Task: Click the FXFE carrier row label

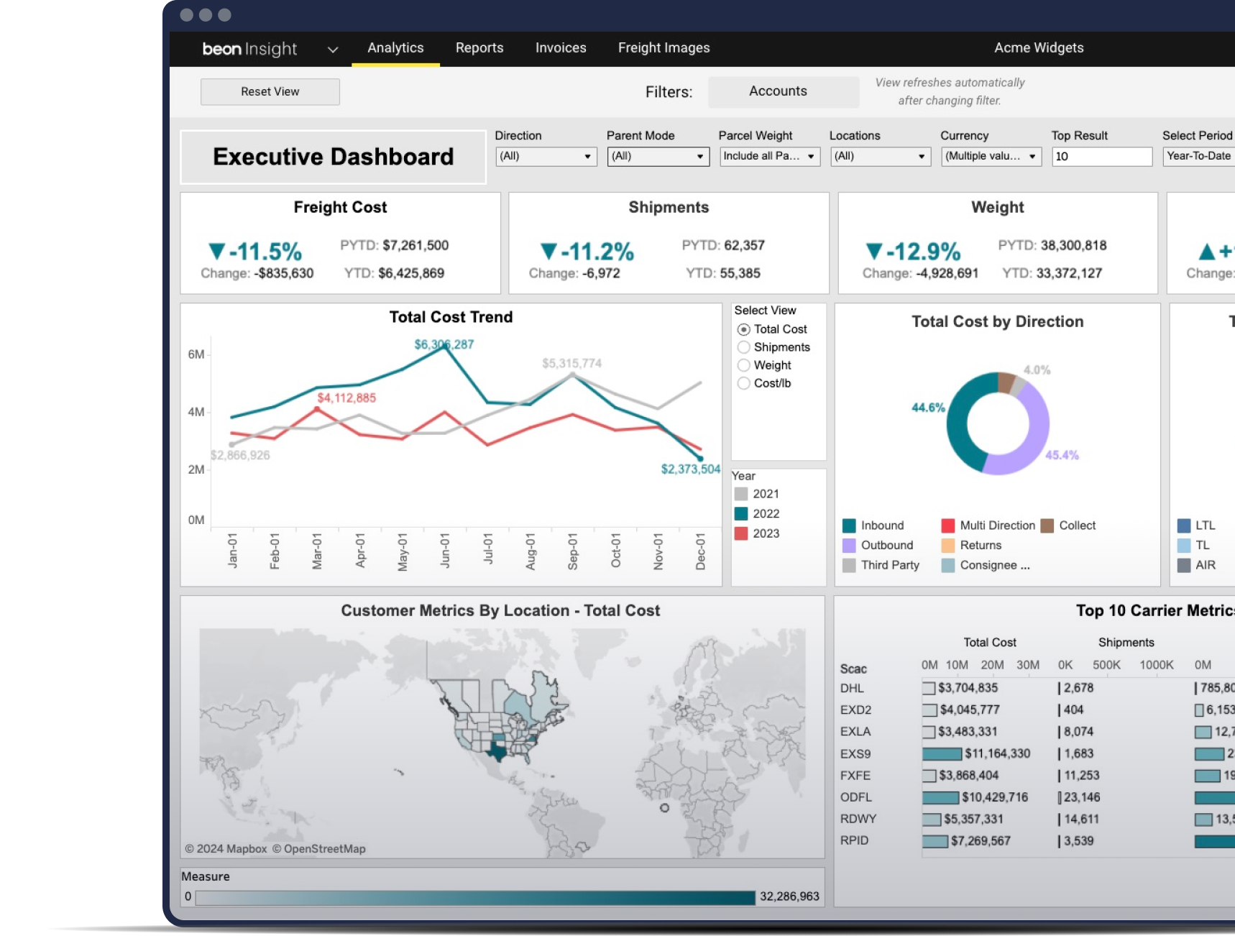Action: tap(855, 776)
